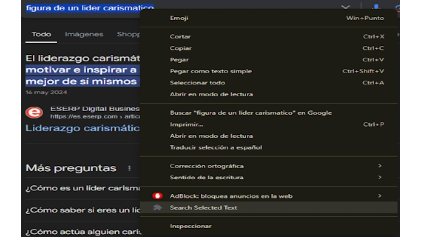The height and width of the screenshot is (237, 421).
Task: Select AdBlock: bloquea anuncios en la web
Action: (269, 196)
